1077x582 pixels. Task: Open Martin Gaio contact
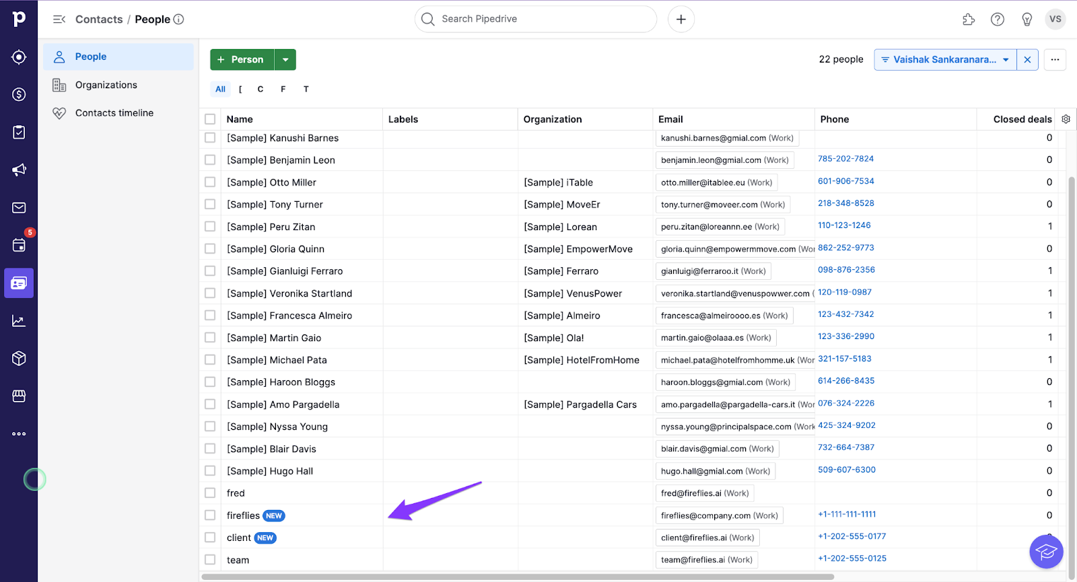(274, 338)
